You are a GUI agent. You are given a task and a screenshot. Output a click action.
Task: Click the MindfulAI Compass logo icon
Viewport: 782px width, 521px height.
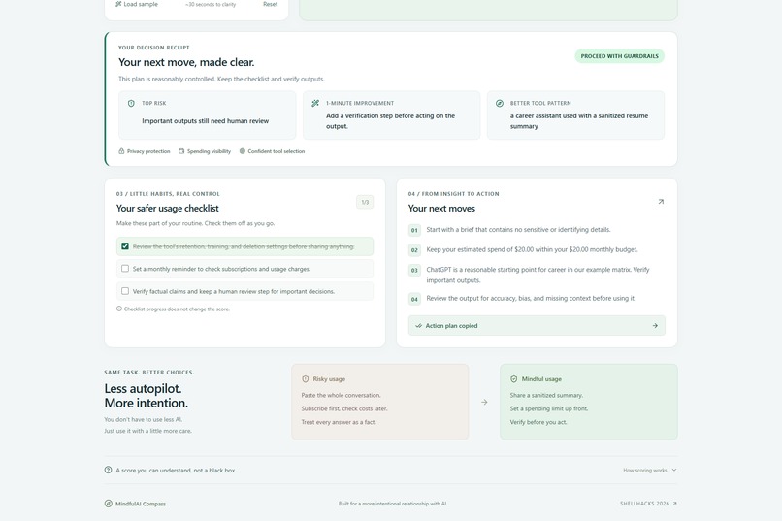[x=109, y=504]
